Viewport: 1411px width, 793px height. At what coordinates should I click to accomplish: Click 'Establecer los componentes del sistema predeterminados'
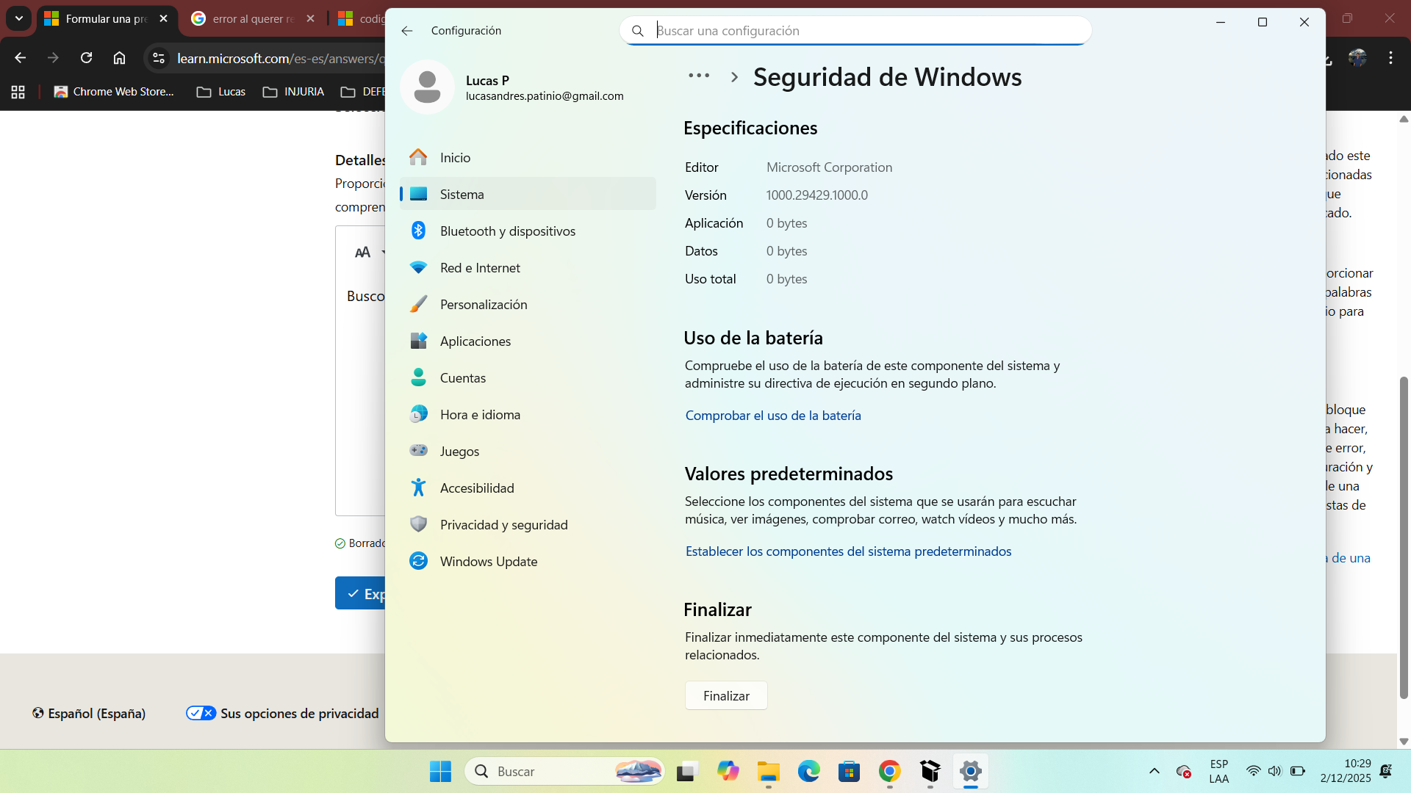(847, 551)
